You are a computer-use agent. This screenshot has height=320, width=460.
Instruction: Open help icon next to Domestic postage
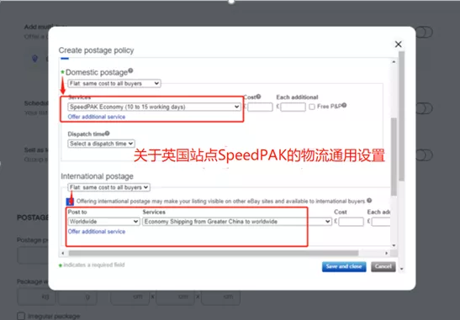pyautogui.click(x=130, y=71)
